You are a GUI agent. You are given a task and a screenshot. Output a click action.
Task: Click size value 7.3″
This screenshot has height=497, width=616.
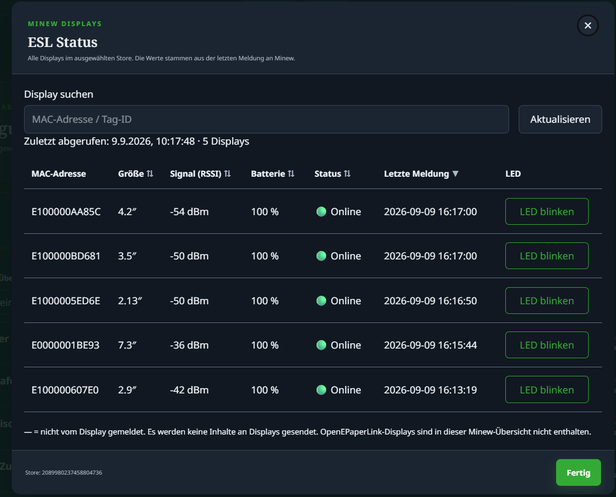(127, 345)
